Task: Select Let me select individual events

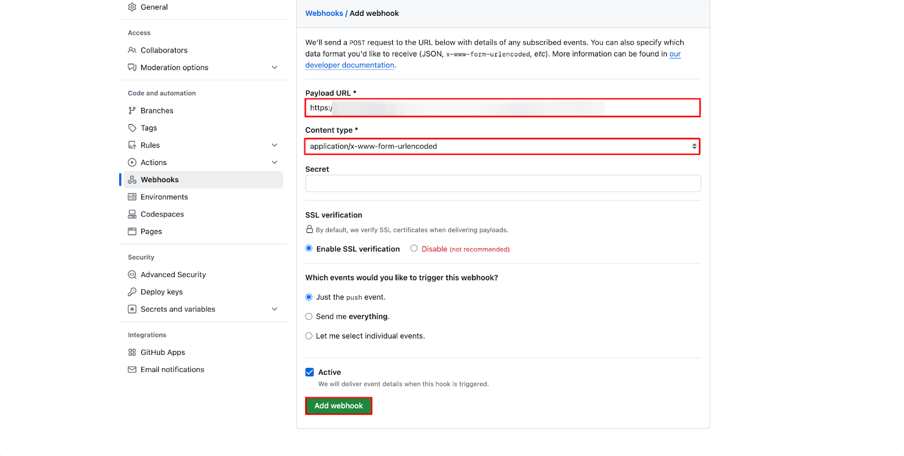Action: pos(309,336)
